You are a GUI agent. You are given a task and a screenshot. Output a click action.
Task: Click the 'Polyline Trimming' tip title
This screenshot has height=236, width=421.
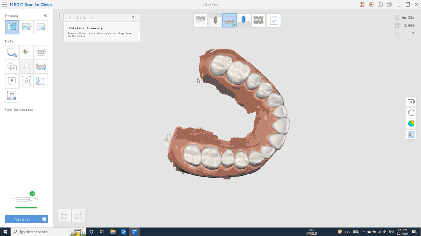click(86, 28)
